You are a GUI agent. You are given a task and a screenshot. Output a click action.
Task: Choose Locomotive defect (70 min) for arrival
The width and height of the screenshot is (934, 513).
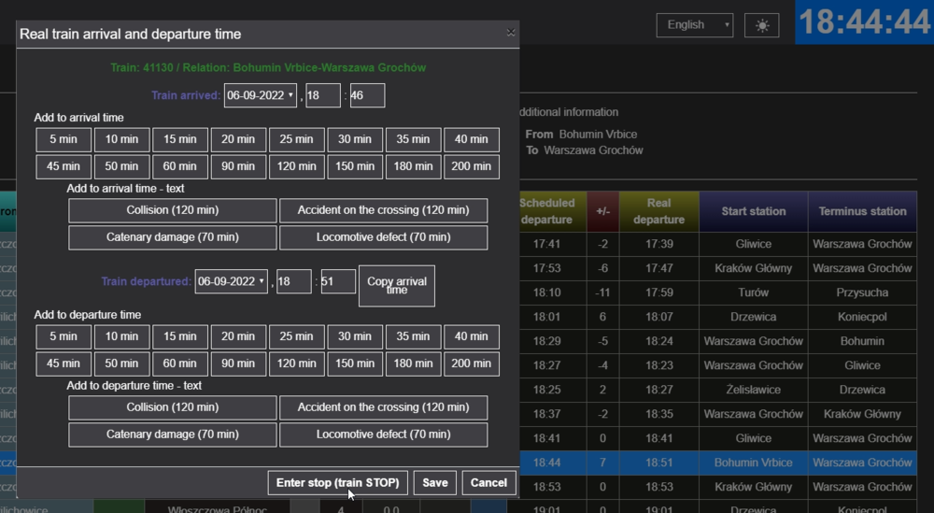click(x=383, y=237)
